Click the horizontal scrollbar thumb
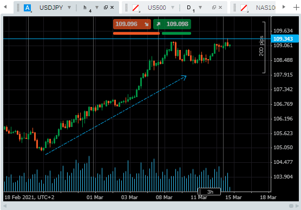 291,206
